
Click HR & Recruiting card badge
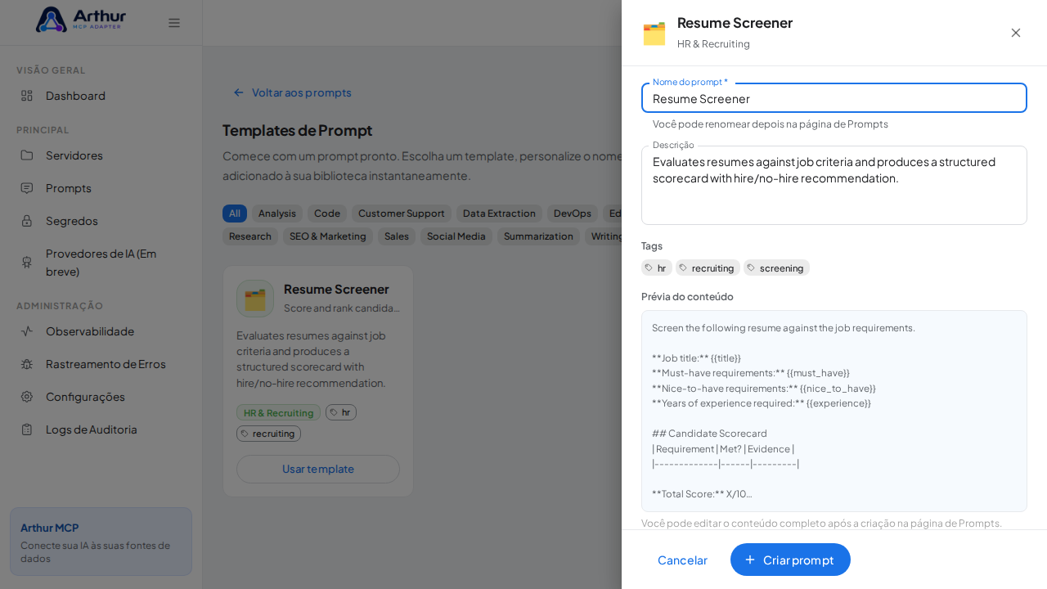(278, 412)
